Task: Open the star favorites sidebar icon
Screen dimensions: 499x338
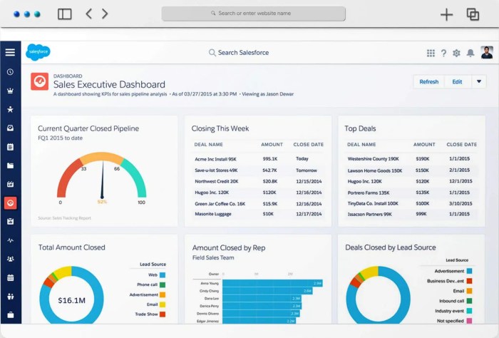Action: [10, 109]
